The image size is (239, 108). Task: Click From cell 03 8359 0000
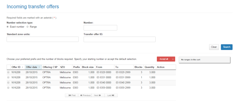click(104, 88)
